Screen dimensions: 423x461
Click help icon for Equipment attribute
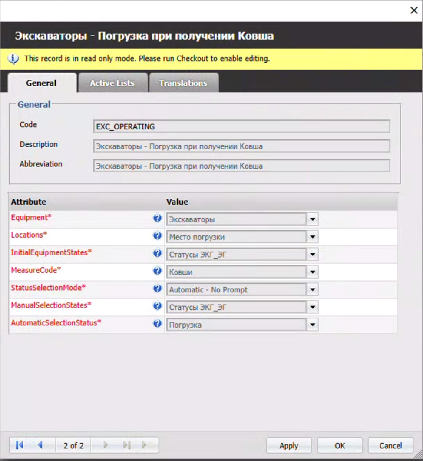point(158,218)
